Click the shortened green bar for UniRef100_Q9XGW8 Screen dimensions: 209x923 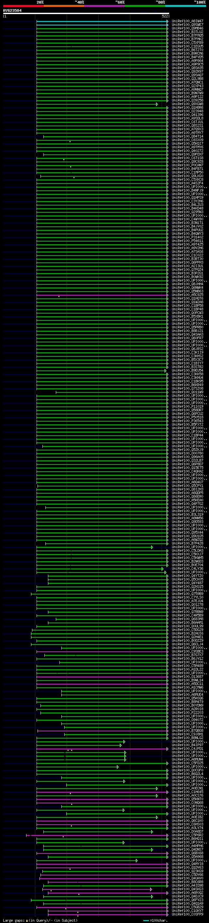(97, 104)
